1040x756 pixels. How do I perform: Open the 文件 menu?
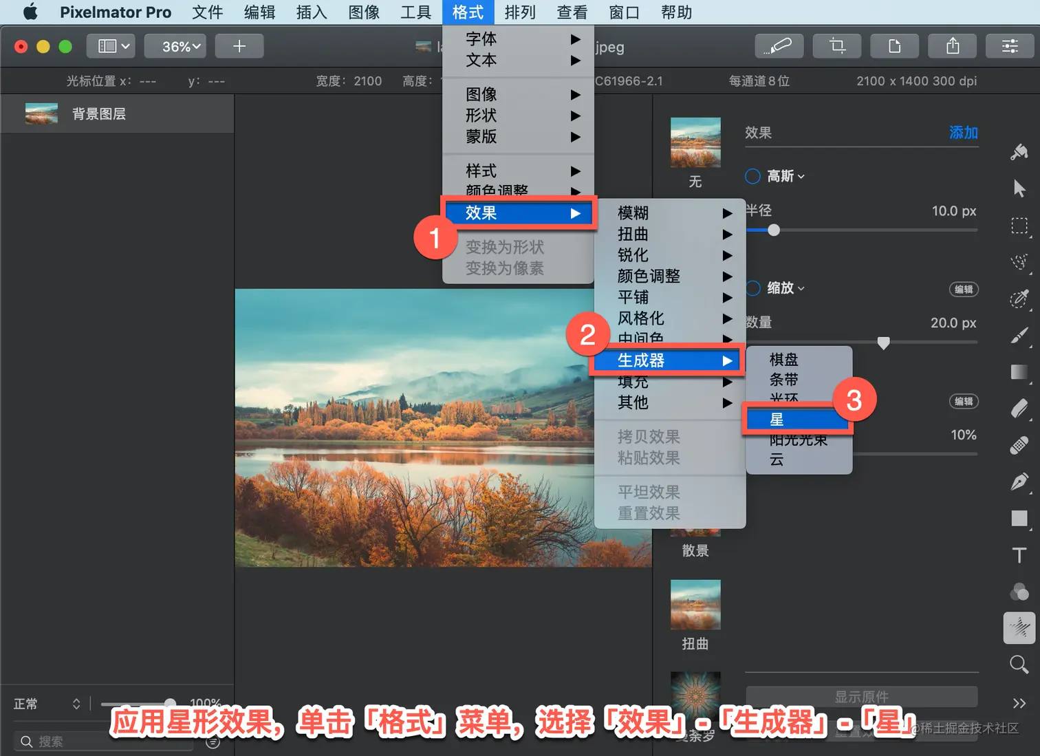click(207, 12)
